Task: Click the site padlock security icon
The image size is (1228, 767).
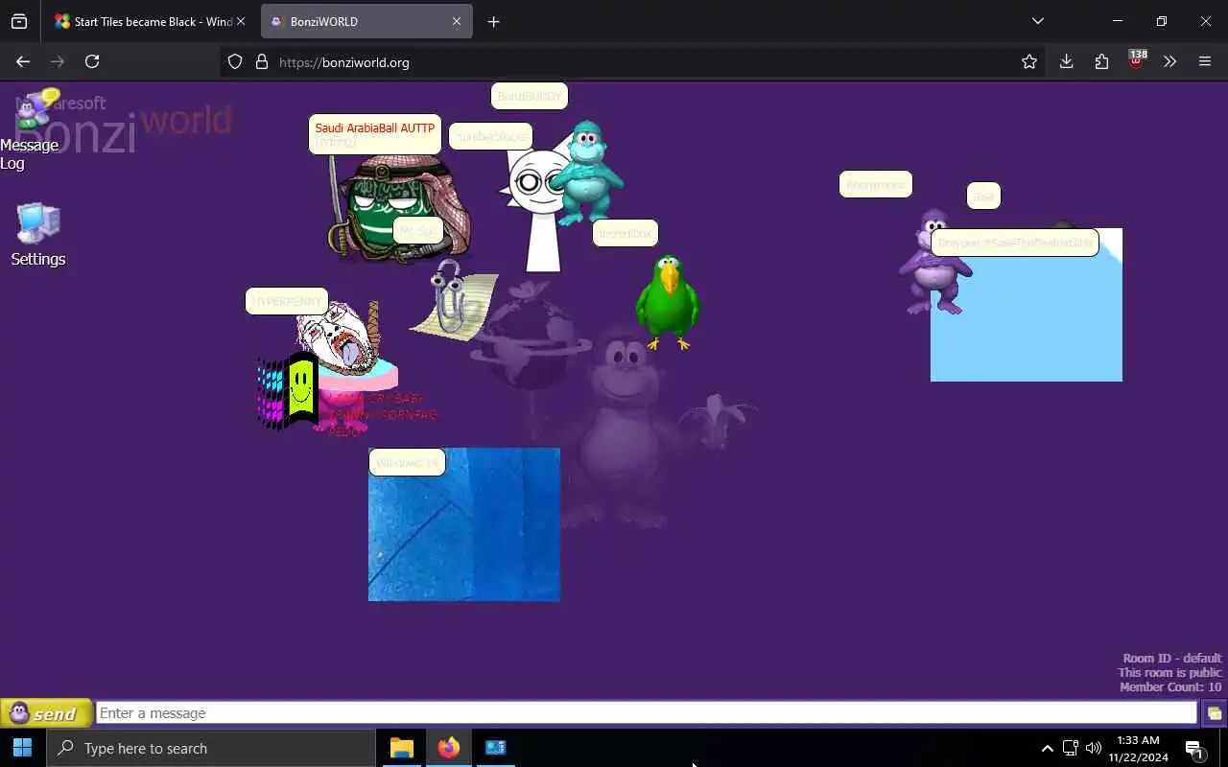Action: point(261,61)
